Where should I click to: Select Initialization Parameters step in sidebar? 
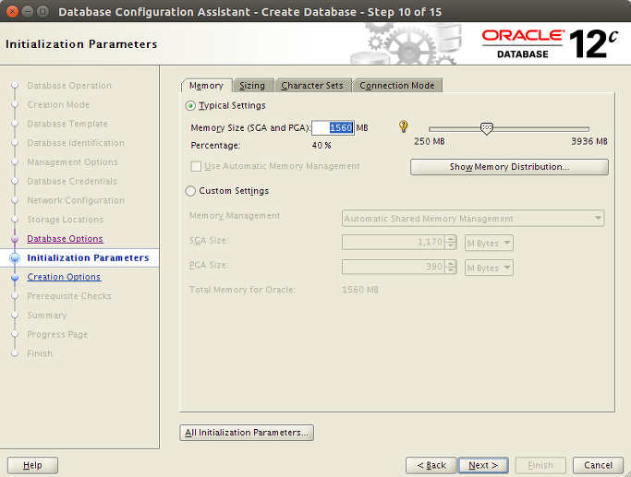(88, 258)
